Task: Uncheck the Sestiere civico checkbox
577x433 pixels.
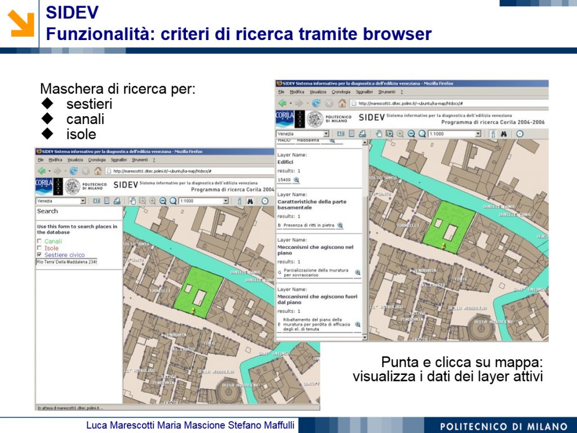Action: [x=39, y=255]
